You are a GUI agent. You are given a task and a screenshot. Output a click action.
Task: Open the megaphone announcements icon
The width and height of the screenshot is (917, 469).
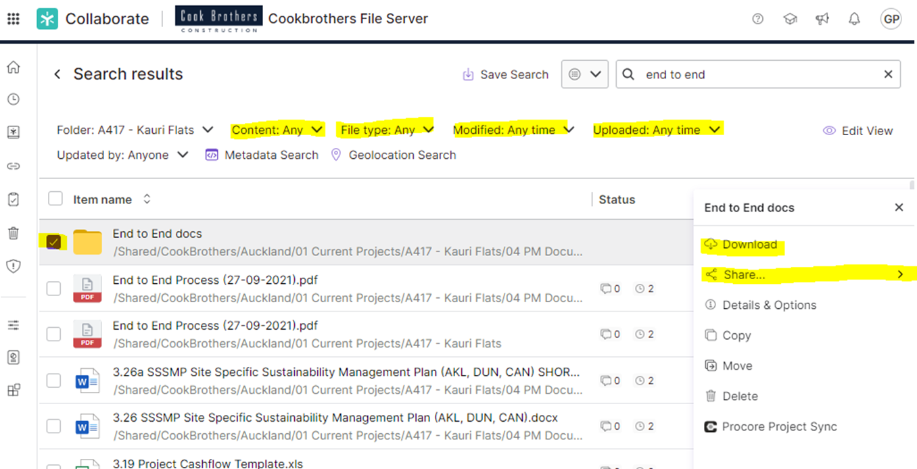[x=822, y=19]
